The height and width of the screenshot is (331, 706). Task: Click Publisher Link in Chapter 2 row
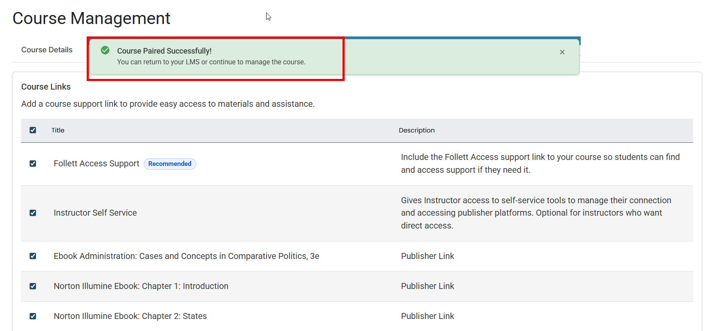click(427, 316)
